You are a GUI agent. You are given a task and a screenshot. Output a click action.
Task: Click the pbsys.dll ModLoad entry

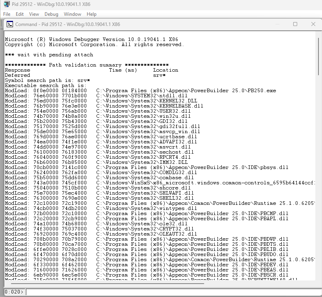coord(147,167)
